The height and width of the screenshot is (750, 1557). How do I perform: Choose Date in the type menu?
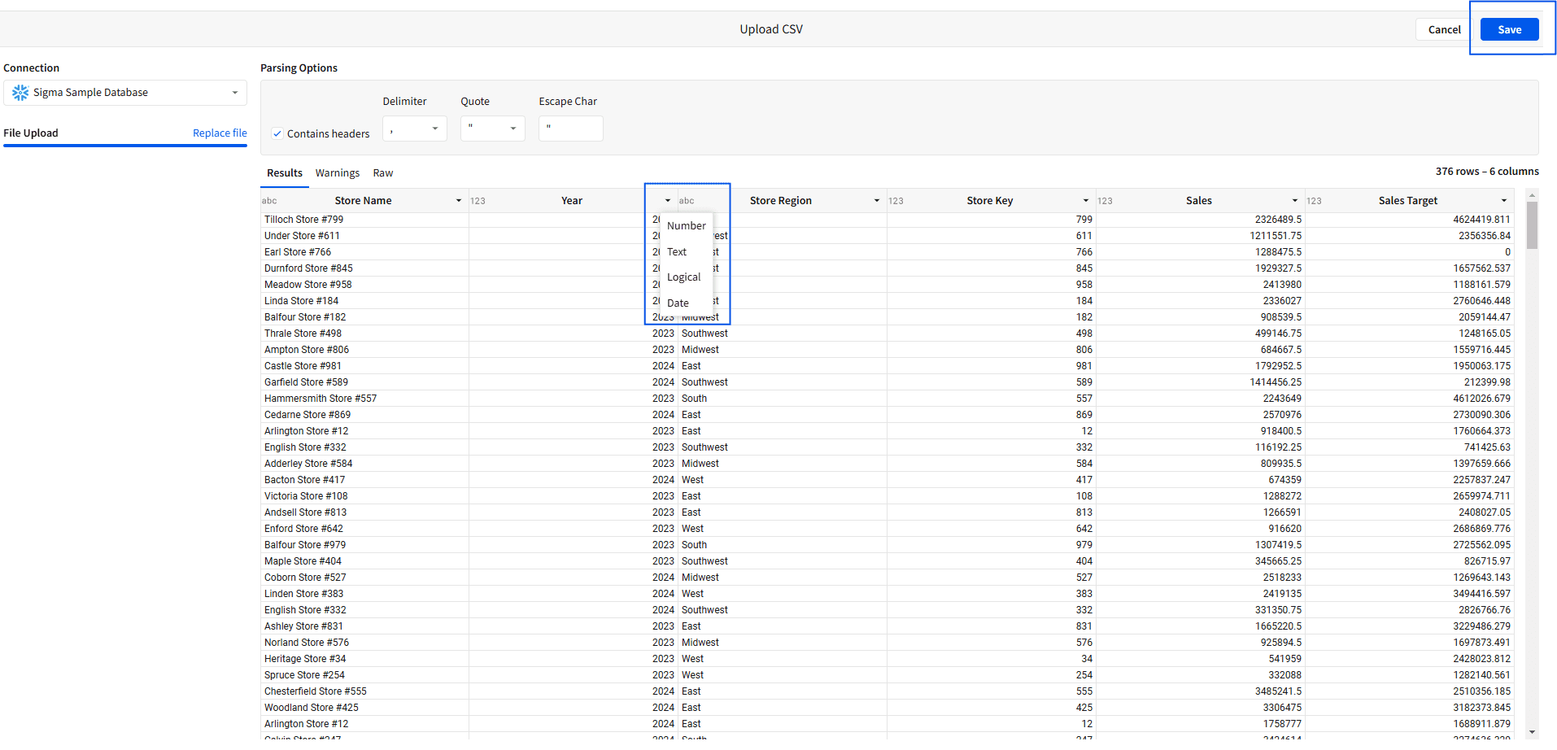(678, 303)
